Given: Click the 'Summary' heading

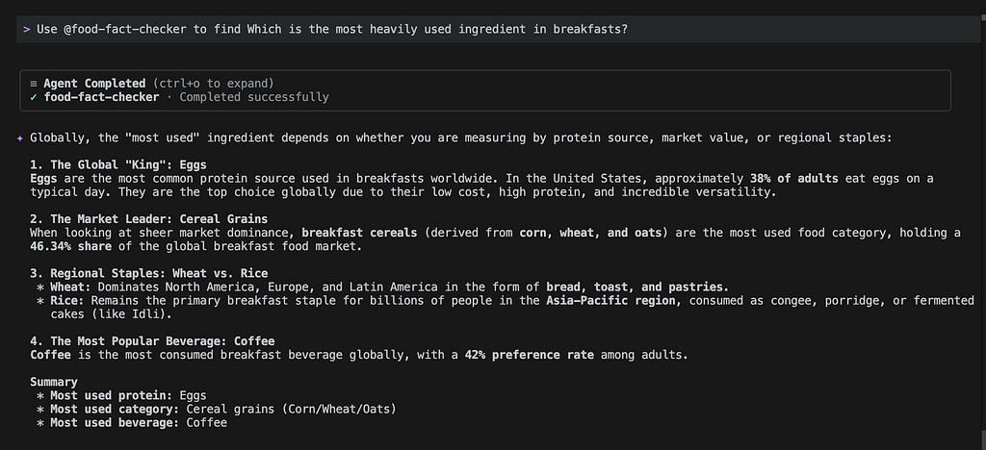Looking at the screenshot, I should [54, 383].
